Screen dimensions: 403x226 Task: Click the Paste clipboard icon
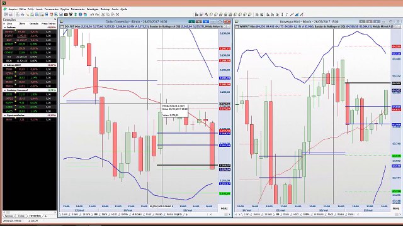point(113,14)
